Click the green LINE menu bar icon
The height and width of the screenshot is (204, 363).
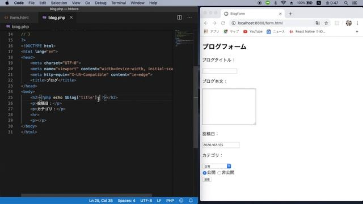(x=268, y=3)
